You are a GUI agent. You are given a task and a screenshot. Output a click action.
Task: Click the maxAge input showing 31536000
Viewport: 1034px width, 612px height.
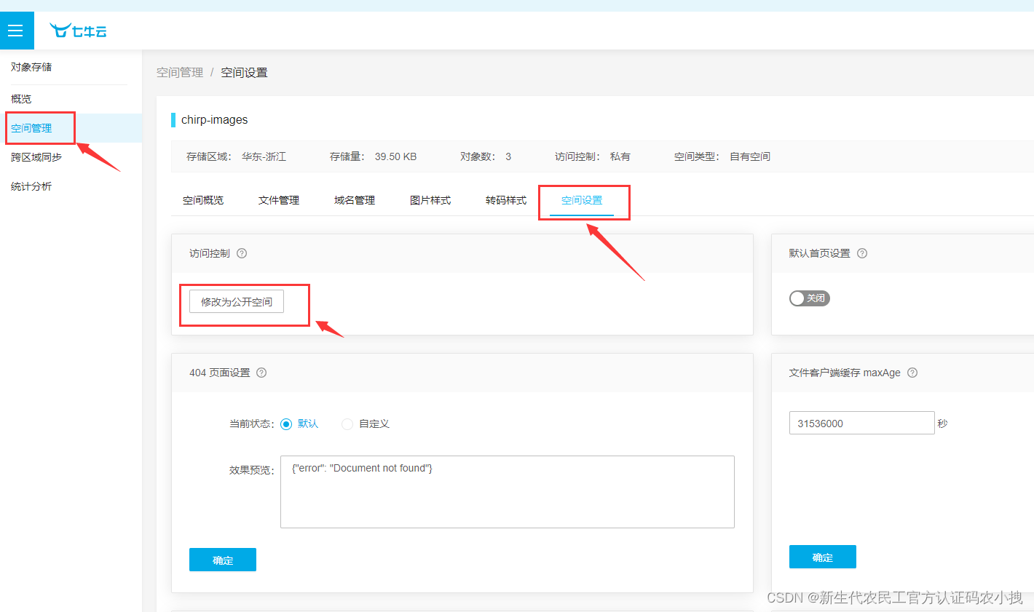(862, 423)
